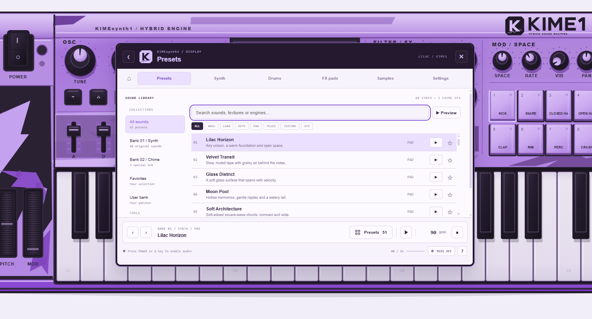
Task: Toggle the MIDI OFF button
Action: [x=441, y=251]
